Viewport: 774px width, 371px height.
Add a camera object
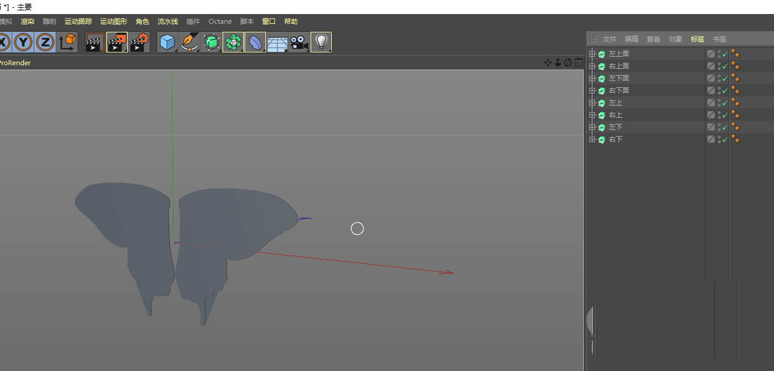click(299, 42)
